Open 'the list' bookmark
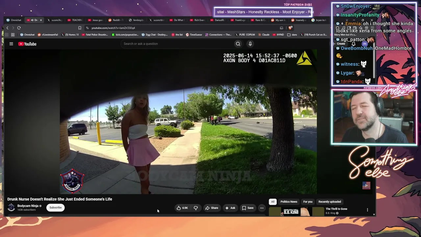The height and width of the screenshot is (237, 421). pyautogui.click(x=177, y=35)
